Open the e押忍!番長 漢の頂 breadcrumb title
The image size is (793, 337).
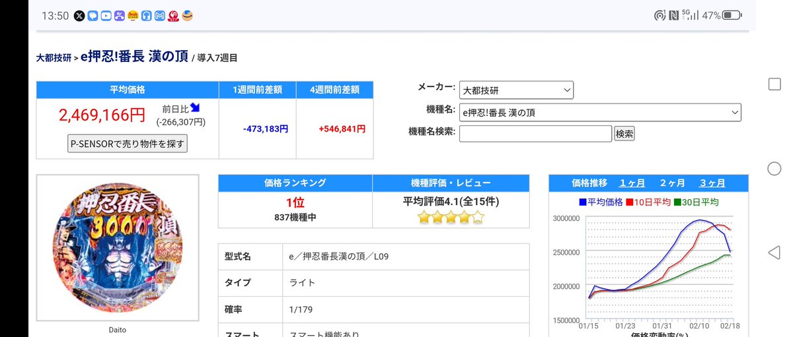135,57
